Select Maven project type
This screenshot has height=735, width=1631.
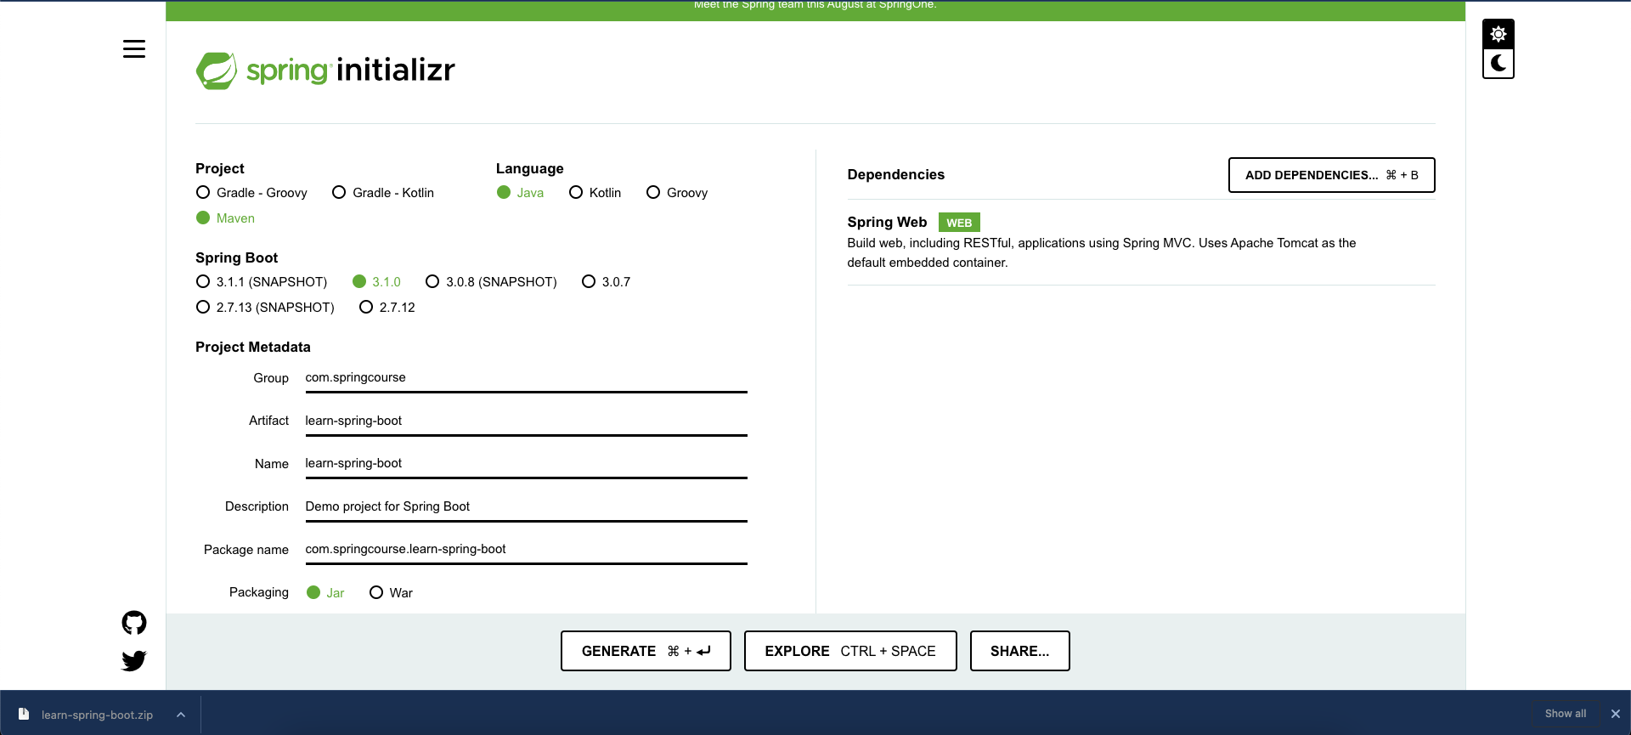[x=226, y=218]
